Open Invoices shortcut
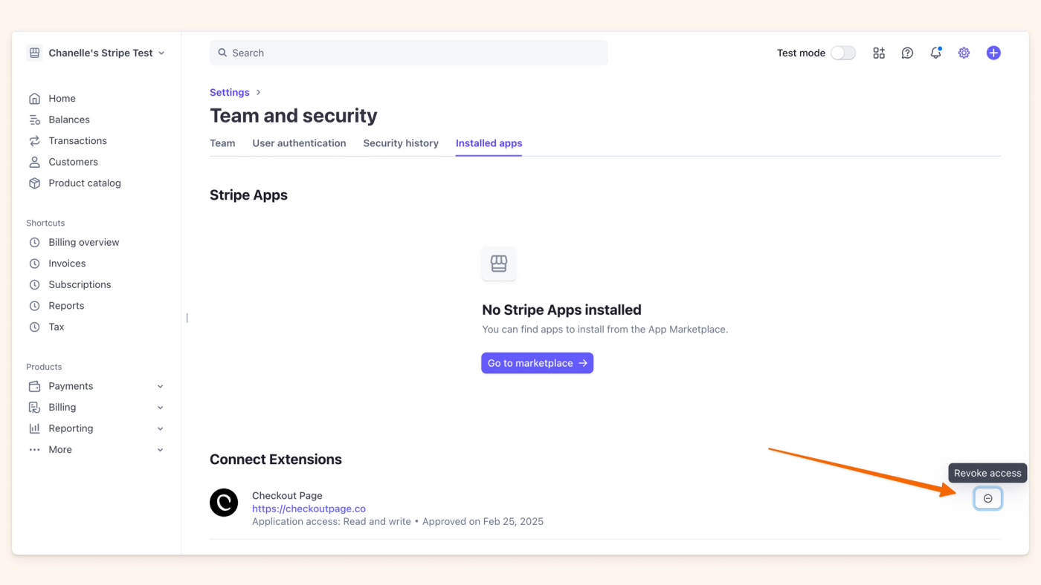The image size is (1041, 585). [x=67, y=264]
